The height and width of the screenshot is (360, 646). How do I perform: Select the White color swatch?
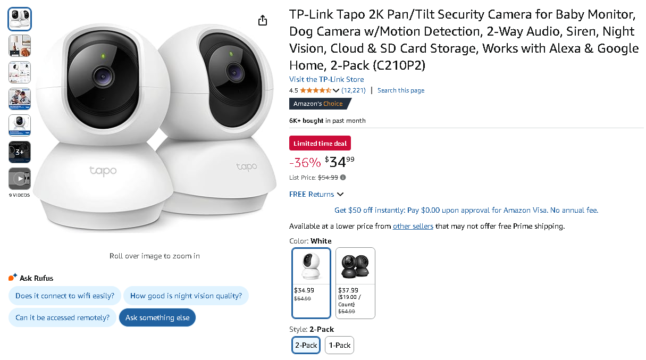coord(311,282)
